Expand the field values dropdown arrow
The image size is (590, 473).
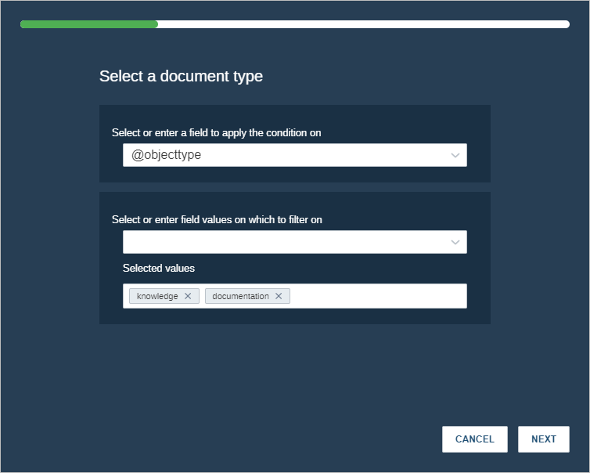pos(455,242)
